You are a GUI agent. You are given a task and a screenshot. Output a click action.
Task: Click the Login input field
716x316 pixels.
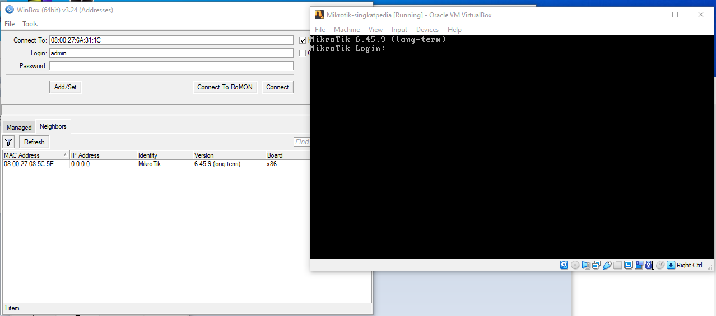tap(171, 53)
